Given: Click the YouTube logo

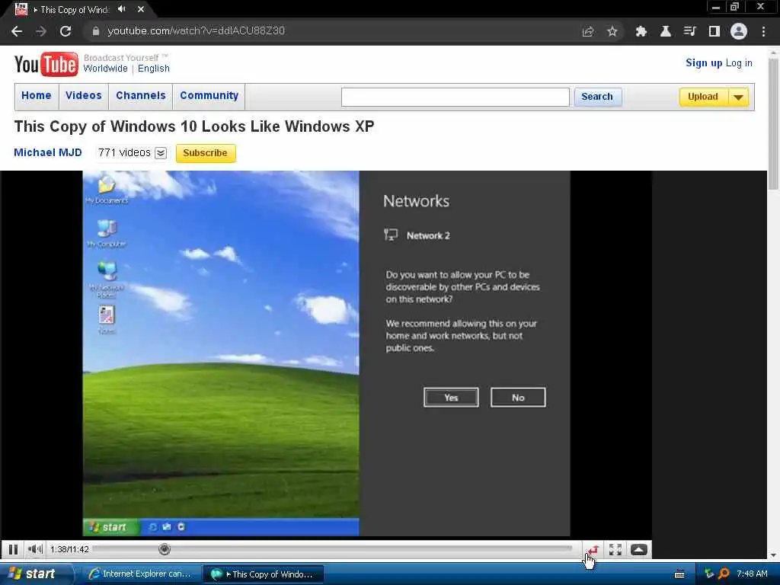Looking at the screenshot, I should pyautogui.click(x=46, y=64).
